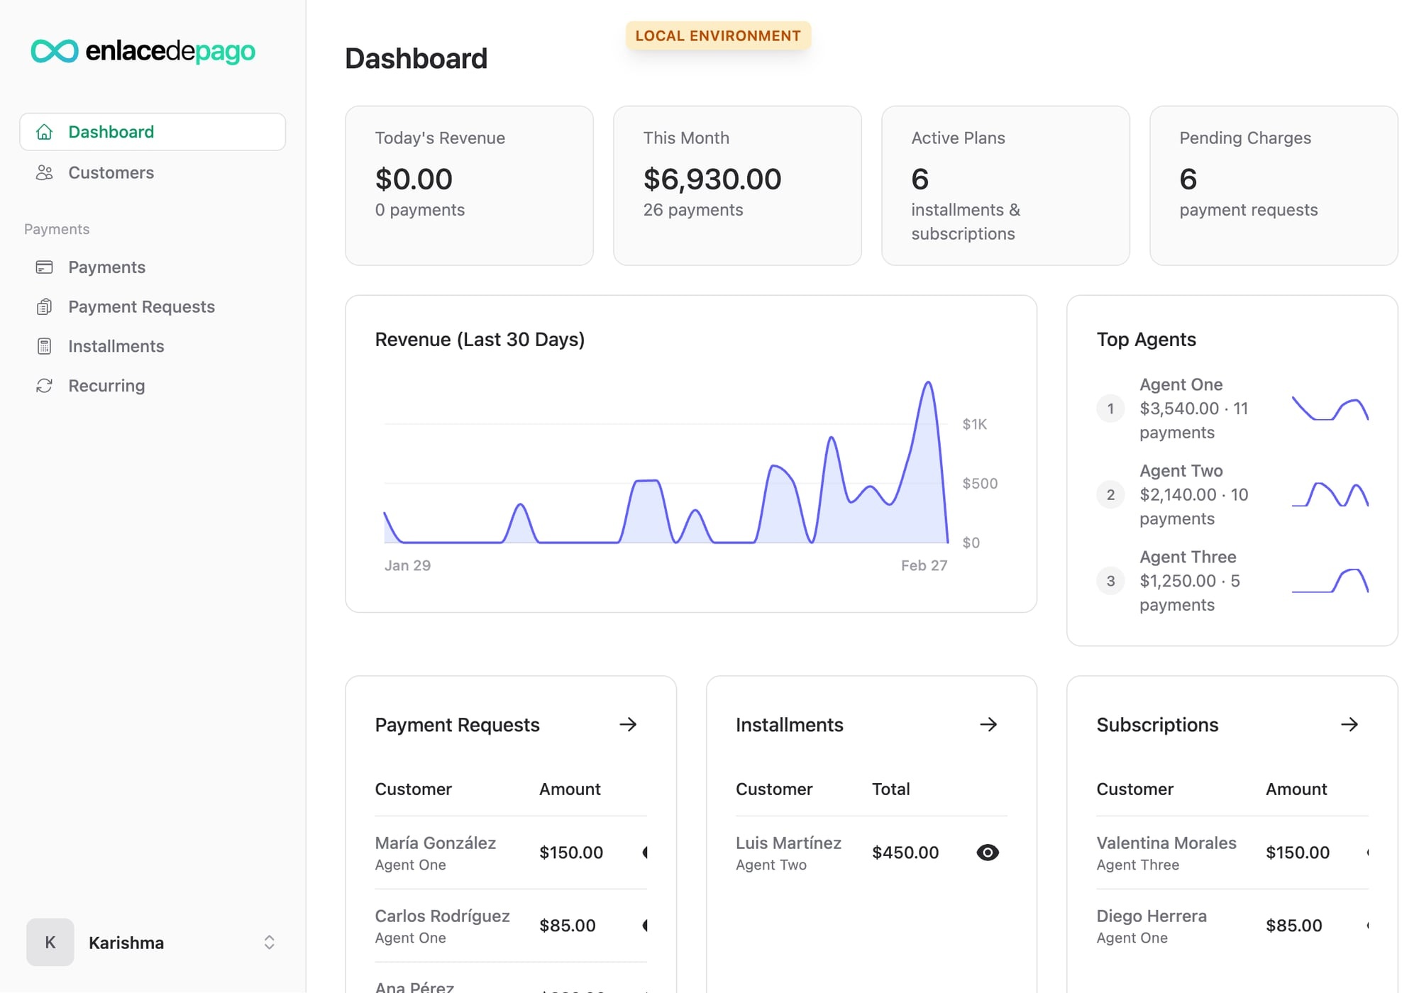Open Payments via the card icon
The width and height of the screenshot is (1419, 993).
click(x=45, y=267)
